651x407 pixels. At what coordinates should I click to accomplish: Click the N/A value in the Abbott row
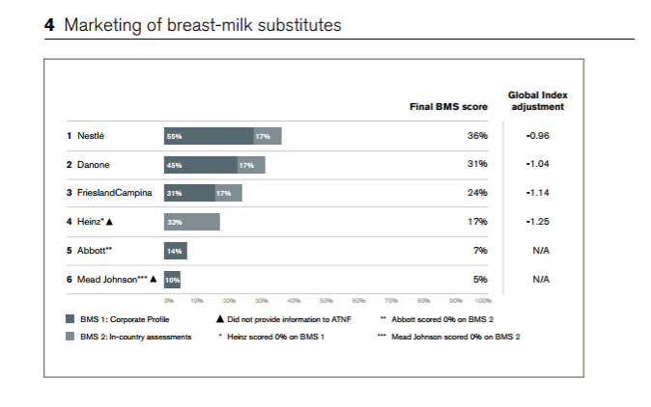[541, 251]
